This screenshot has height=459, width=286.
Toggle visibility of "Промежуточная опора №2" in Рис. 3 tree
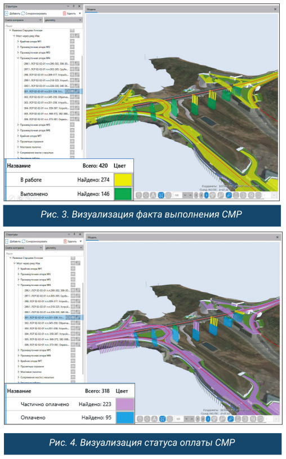pyautogui.click(x=72, y=47)
